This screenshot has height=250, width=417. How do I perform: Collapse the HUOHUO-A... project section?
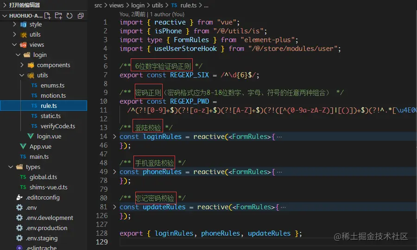click(x=5, y=16)
